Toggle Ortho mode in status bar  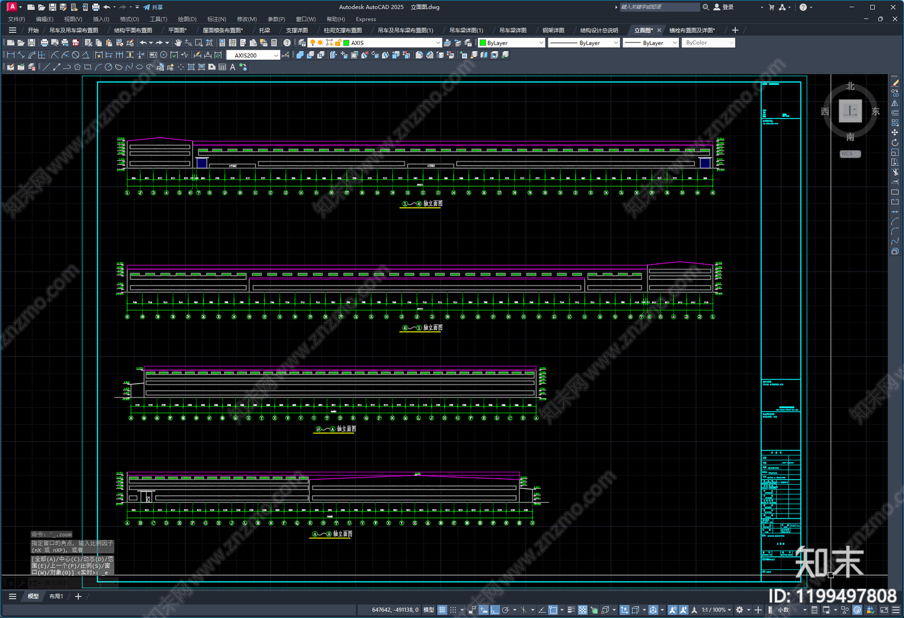[x=495, y=610]
